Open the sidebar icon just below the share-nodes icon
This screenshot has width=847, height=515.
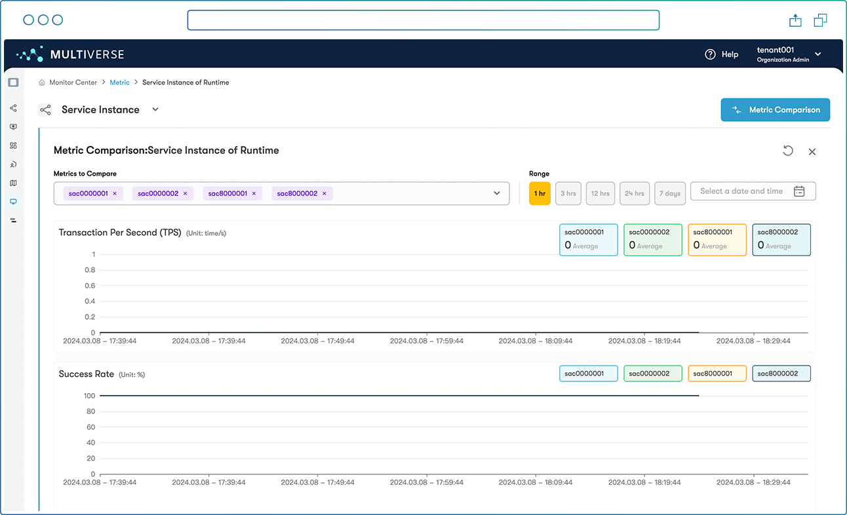(x=13, y=127)
